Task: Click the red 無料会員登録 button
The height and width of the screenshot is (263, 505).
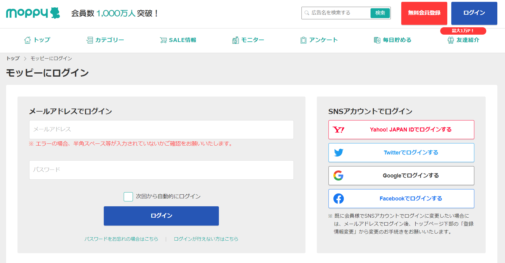Action: pos(424,13)
